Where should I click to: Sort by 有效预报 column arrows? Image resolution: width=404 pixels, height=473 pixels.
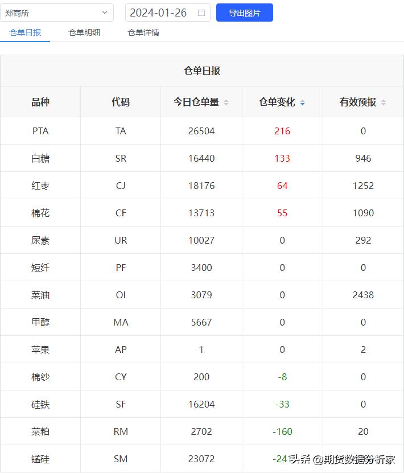click(383, 102)
